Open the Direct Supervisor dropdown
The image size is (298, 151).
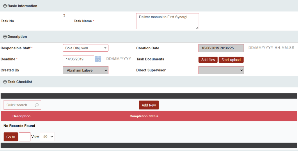221,70
